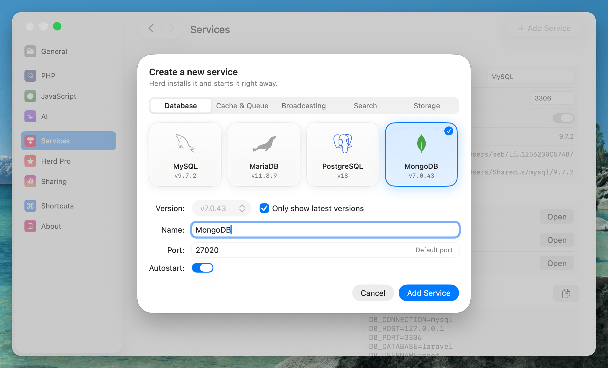
Task: Open the About question-mark icon
Action: coord(30,226)
